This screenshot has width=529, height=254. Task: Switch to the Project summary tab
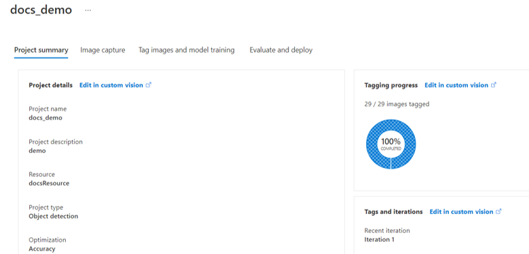click(41, 50)
